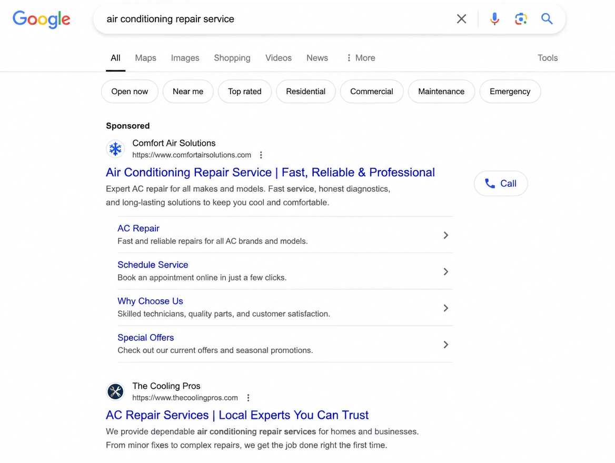Open the AC Repair sitelink

pyautogui.click(x=138, y=228)
